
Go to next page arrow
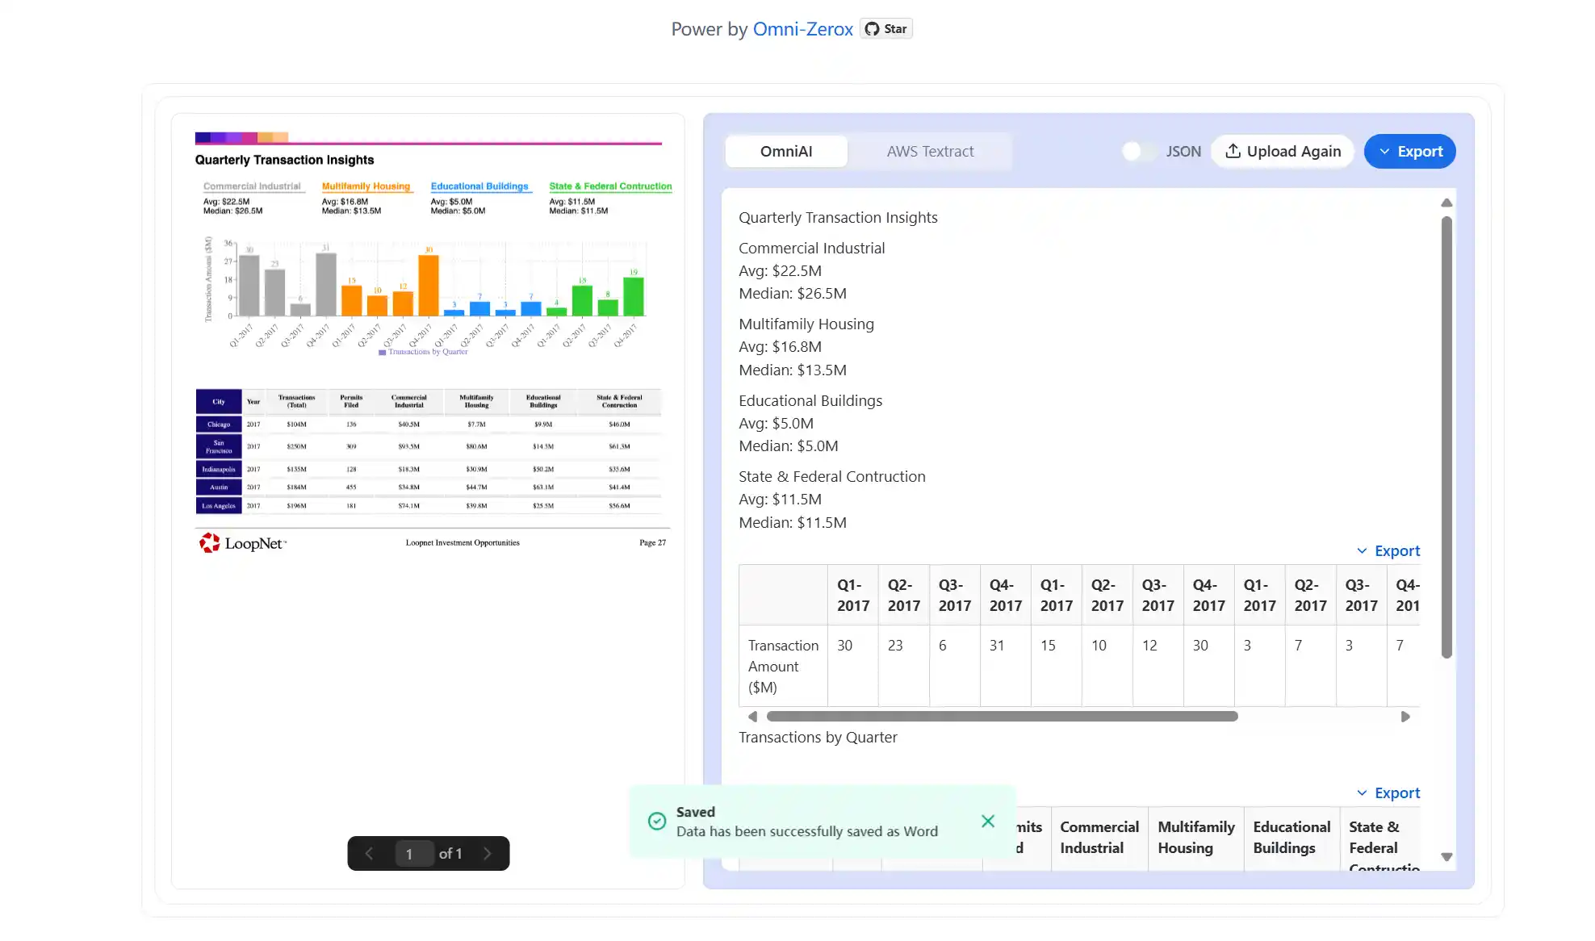(488, 853)
